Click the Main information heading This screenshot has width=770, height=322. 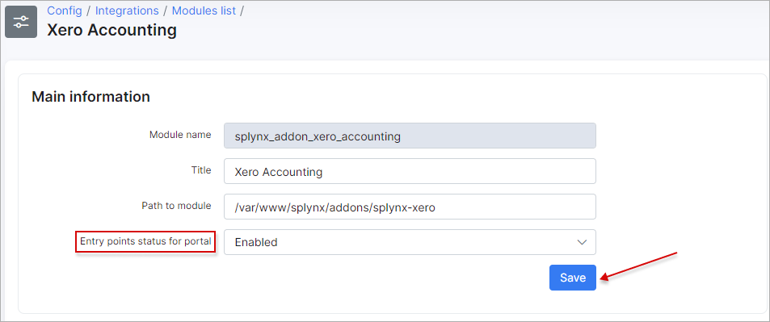click(x=90, y=97)
